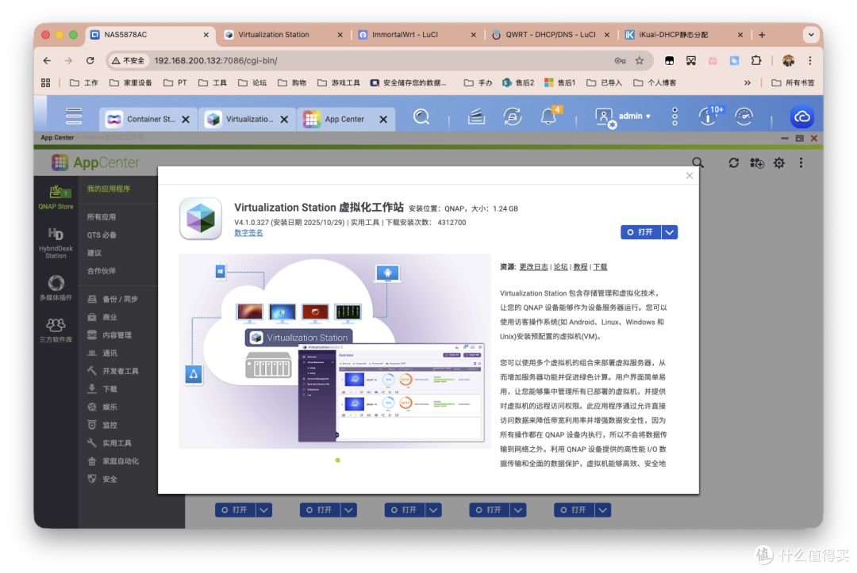Expand the dropdown arrow beside dialog 打开 button

point(670,232)
